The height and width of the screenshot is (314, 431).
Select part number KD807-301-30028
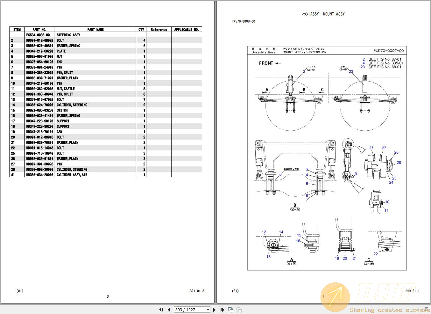click(40, 164)
